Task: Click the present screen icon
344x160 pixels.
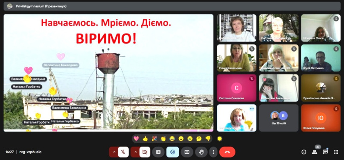Action: [187, 152]
